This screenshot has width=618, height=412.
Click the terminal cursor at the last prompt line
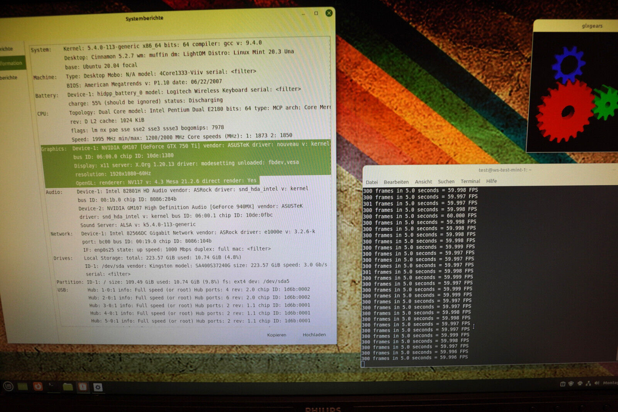363,364
